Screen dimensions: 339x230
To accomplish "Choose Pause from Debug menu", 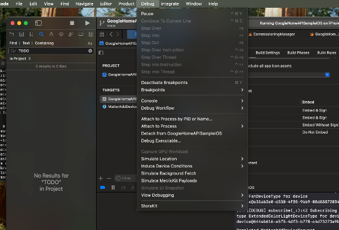I will [192, 14].
